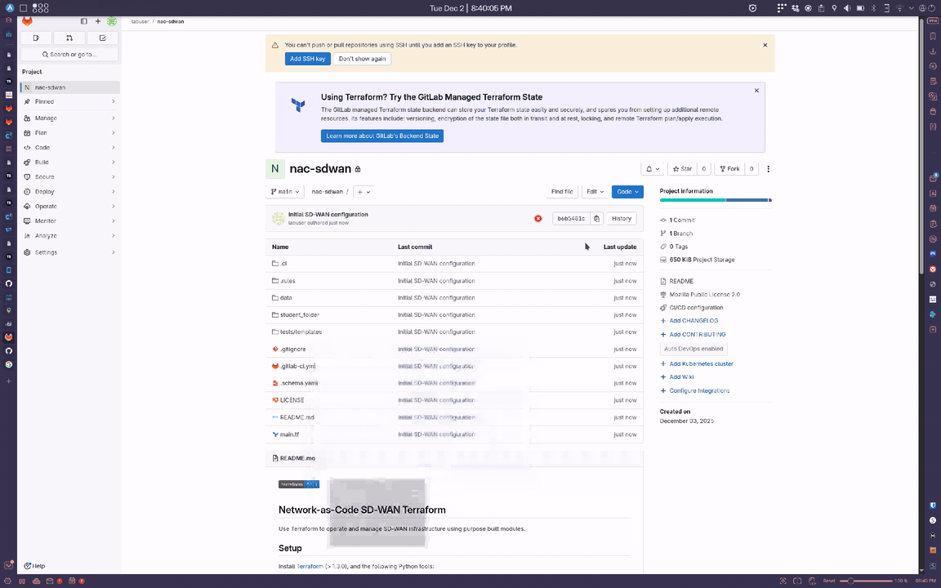Expand the Deploy sidebar section

pyautogui.click(x=69, y=191)
